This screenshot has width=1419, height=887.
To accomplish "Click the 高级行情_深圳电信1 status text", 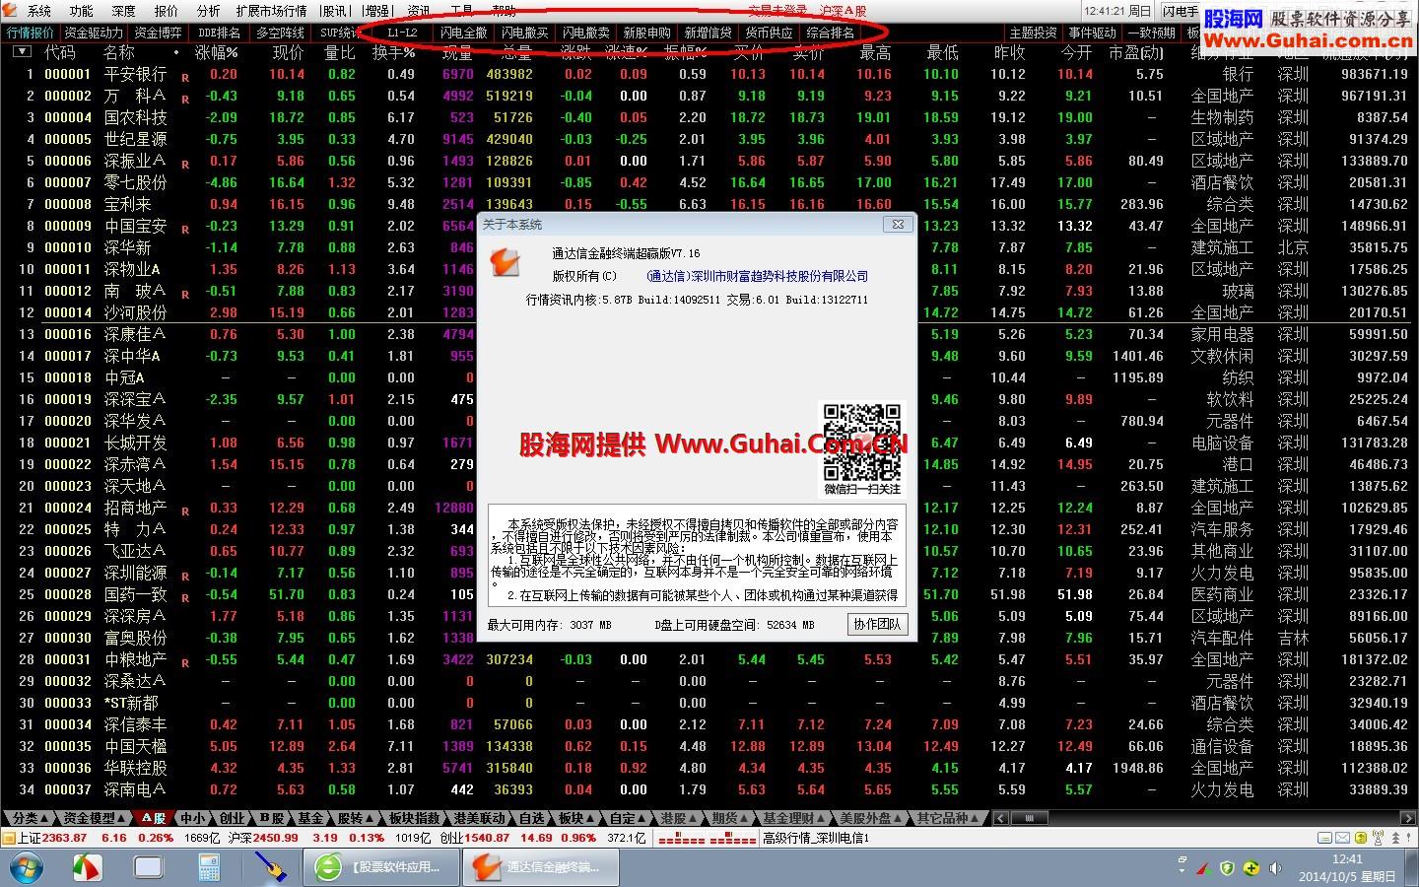I will (816, 838).
